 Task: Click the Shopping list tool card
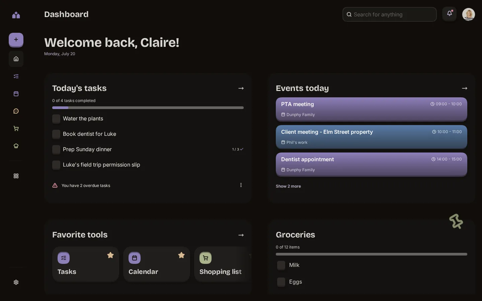(x=223, y=264)
